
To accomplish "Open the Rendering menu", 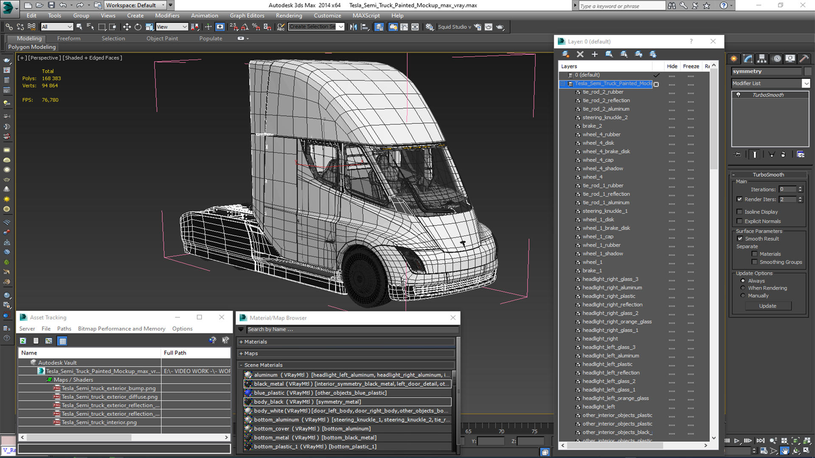I will [x=289, y=16].
